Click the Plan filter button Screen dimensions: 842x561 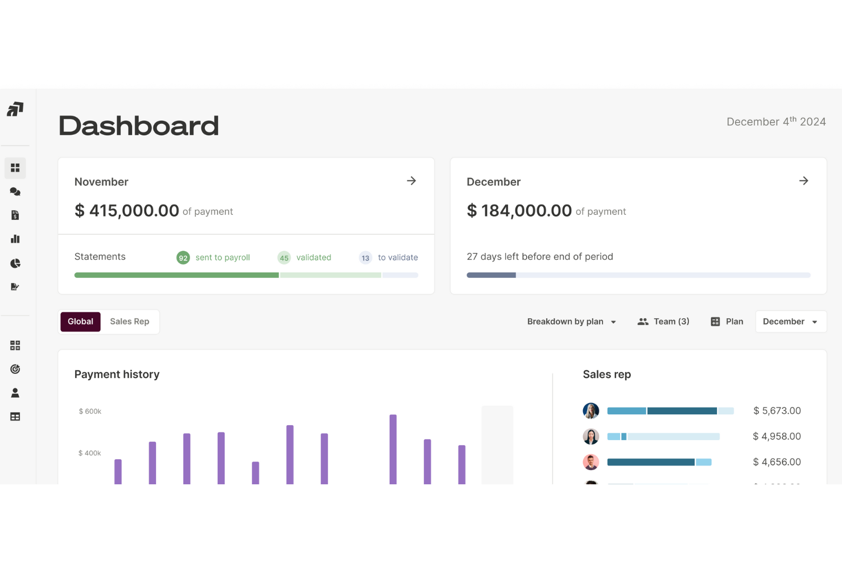727,322
